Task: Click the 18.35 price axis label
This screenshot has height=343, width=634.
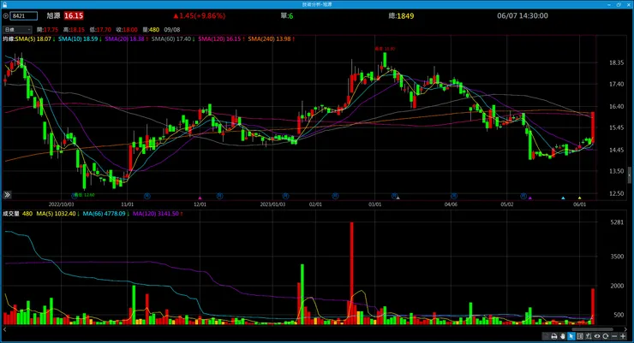Action: click(616, 62)
